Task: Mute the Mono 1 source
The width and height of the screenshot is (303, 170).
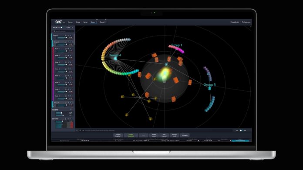Action: click(x=68, y=49)
